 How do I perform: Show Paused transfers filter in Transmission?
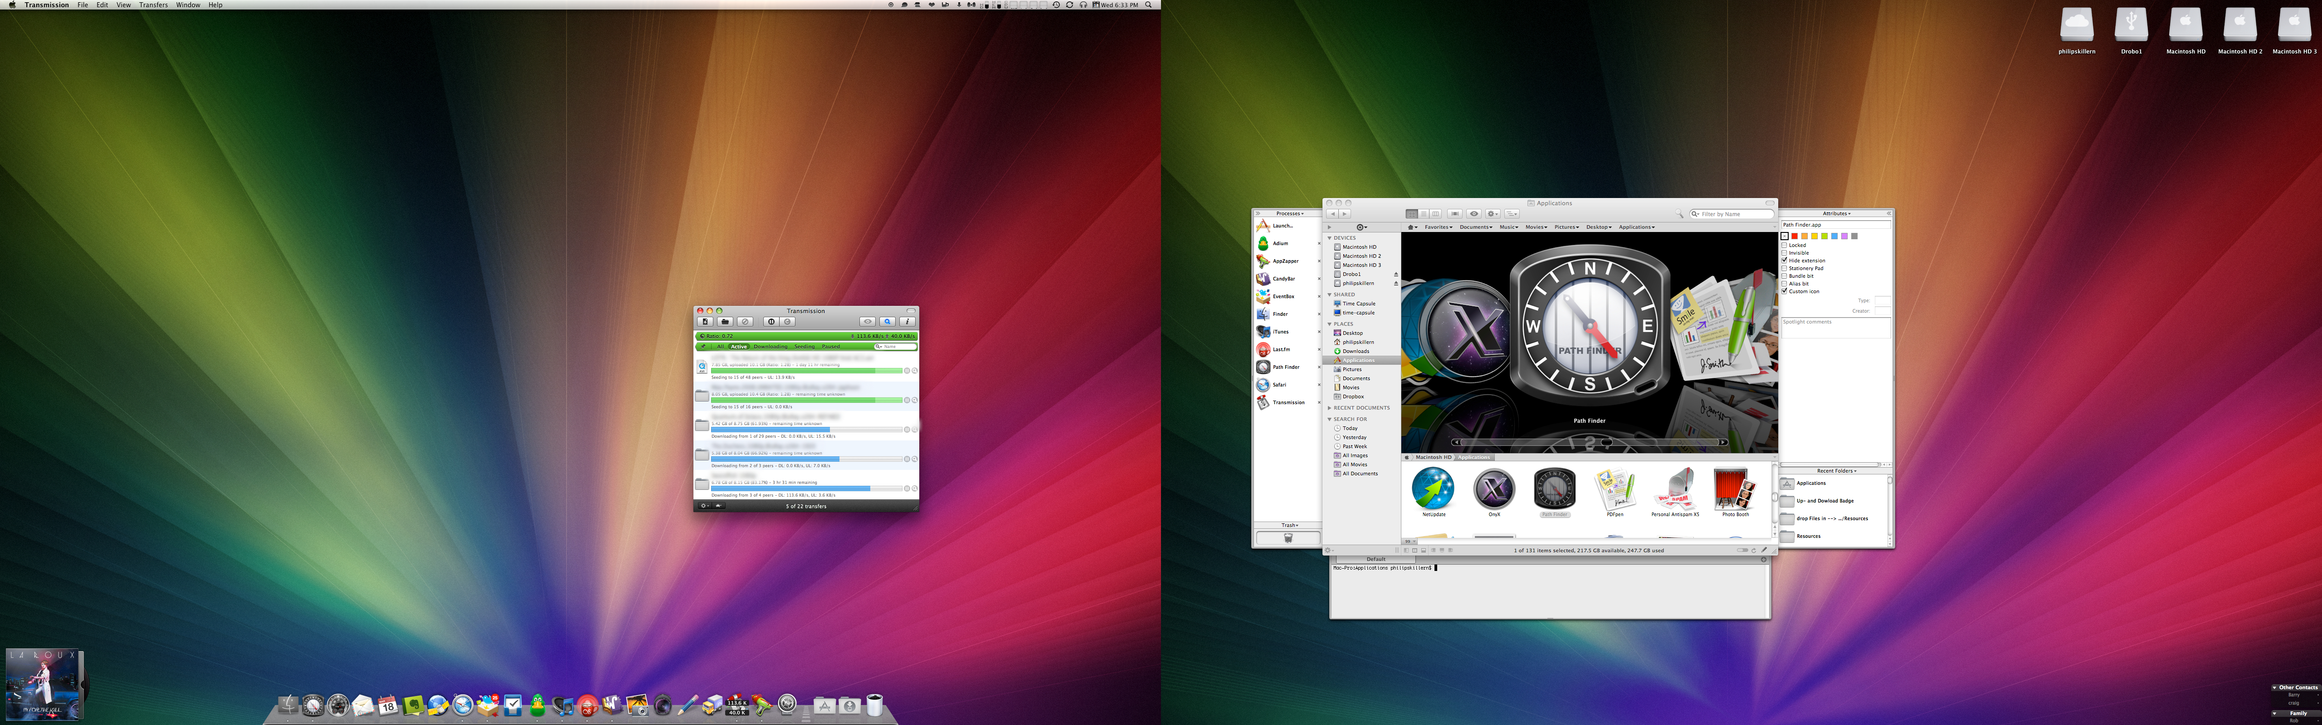831,347
